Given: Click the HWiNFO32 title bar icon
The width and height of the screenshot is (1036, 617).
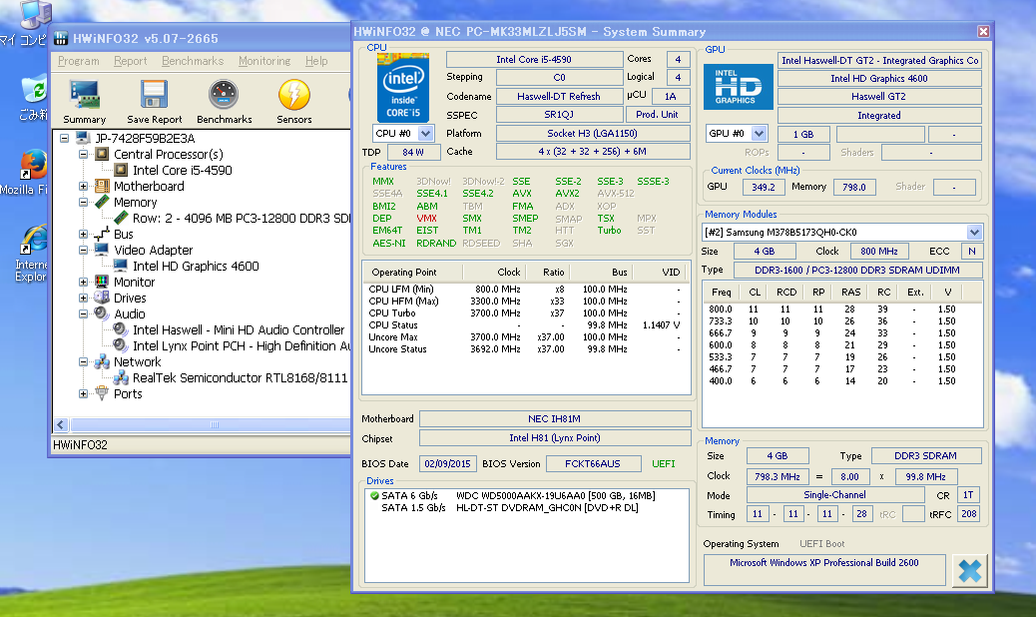Looking at the screenshot, I should pyautogui.click(x=61, y=38).
